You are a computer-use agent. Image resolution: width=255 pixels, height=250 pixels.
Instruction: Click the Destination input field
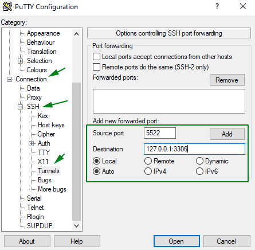[194, 149]
